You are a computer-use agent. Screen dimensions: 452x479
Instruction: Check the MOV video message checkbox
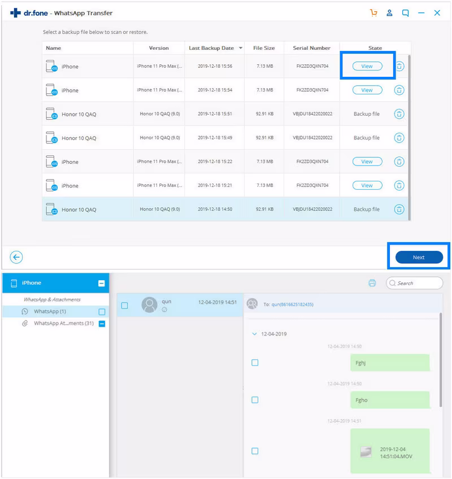(x=255, y=451)
